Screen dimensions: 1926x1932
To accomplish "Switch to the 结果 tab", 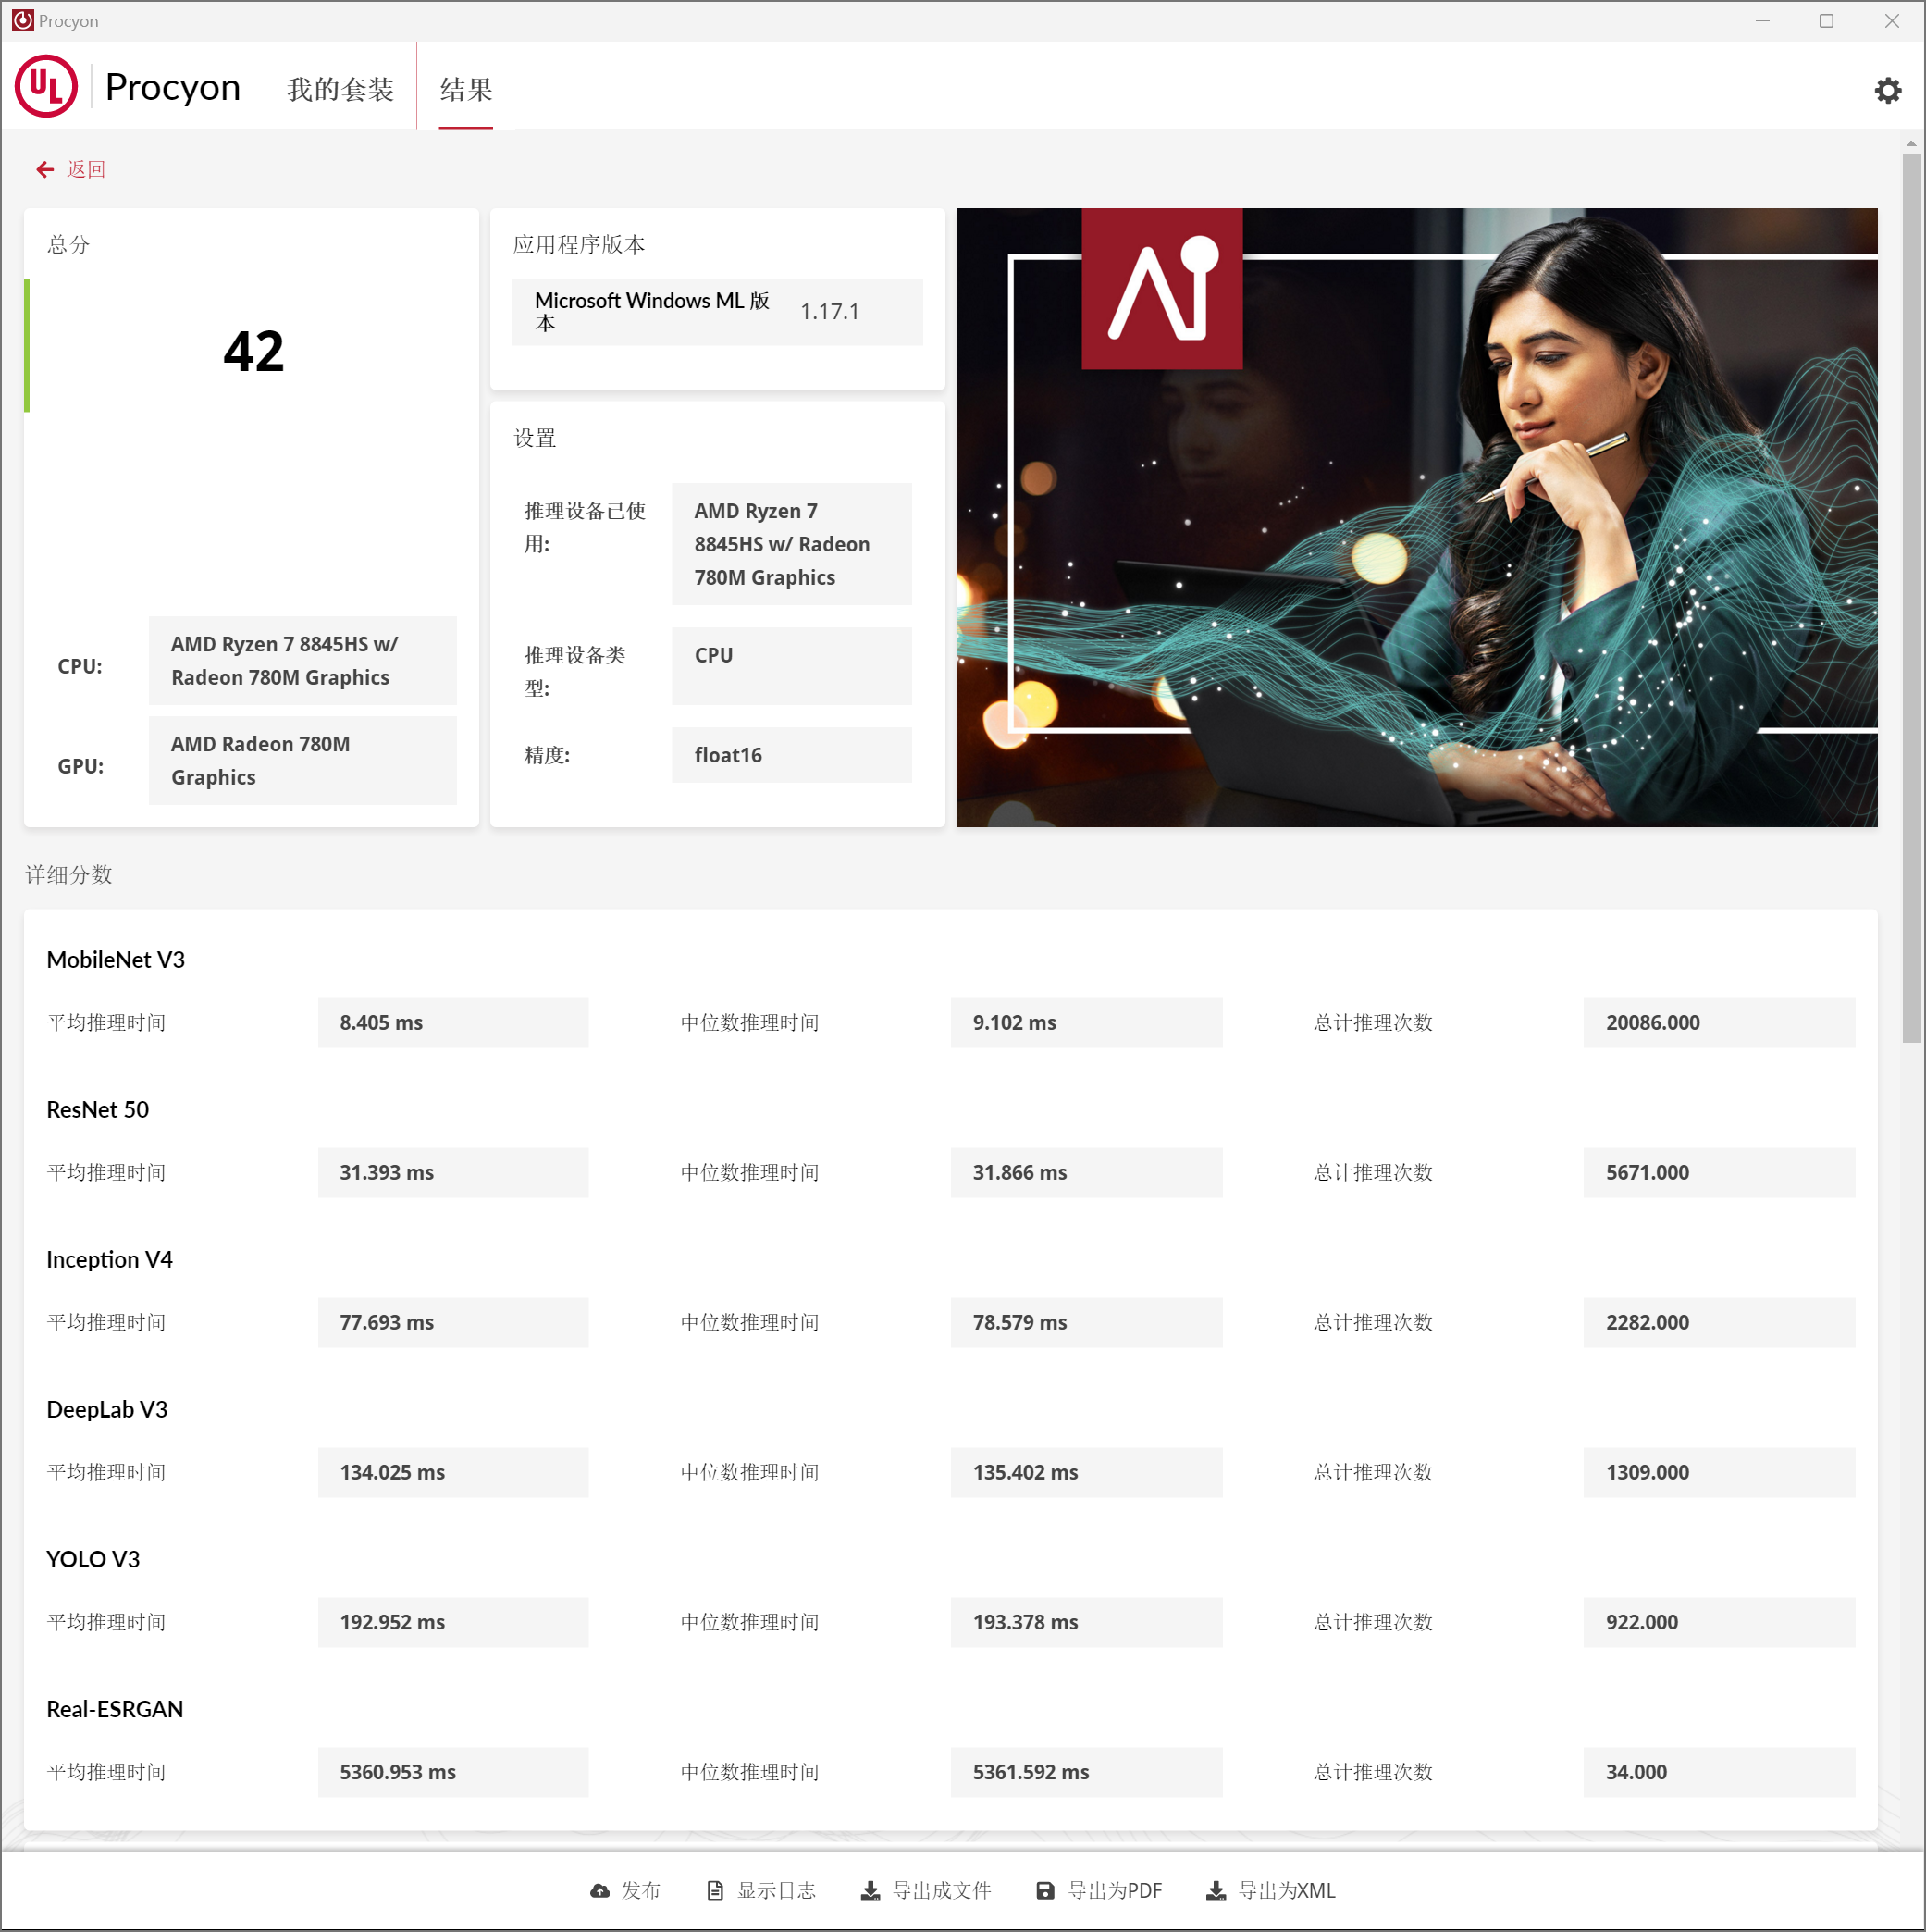I will coord(466,89).
